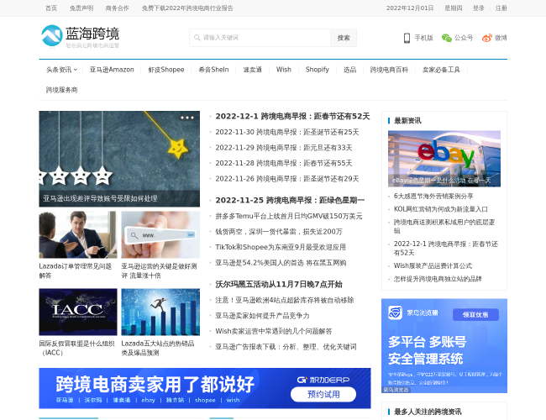Go to 首页 in top bar
This screenshot has height=420, width=546.
point(51,8)
